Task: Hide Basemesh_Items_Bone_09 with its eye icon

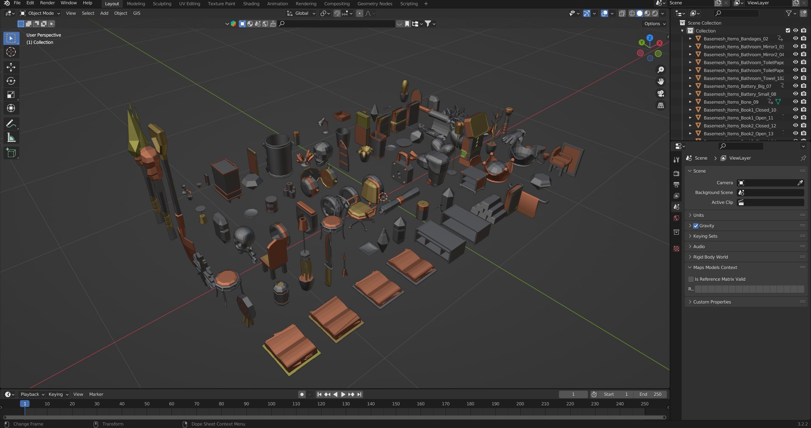Action: [795, 102]
